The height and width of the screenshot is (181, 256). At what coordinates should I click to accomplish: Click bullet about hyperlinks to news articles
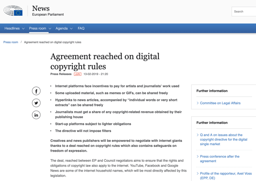[x=116, y=103]
